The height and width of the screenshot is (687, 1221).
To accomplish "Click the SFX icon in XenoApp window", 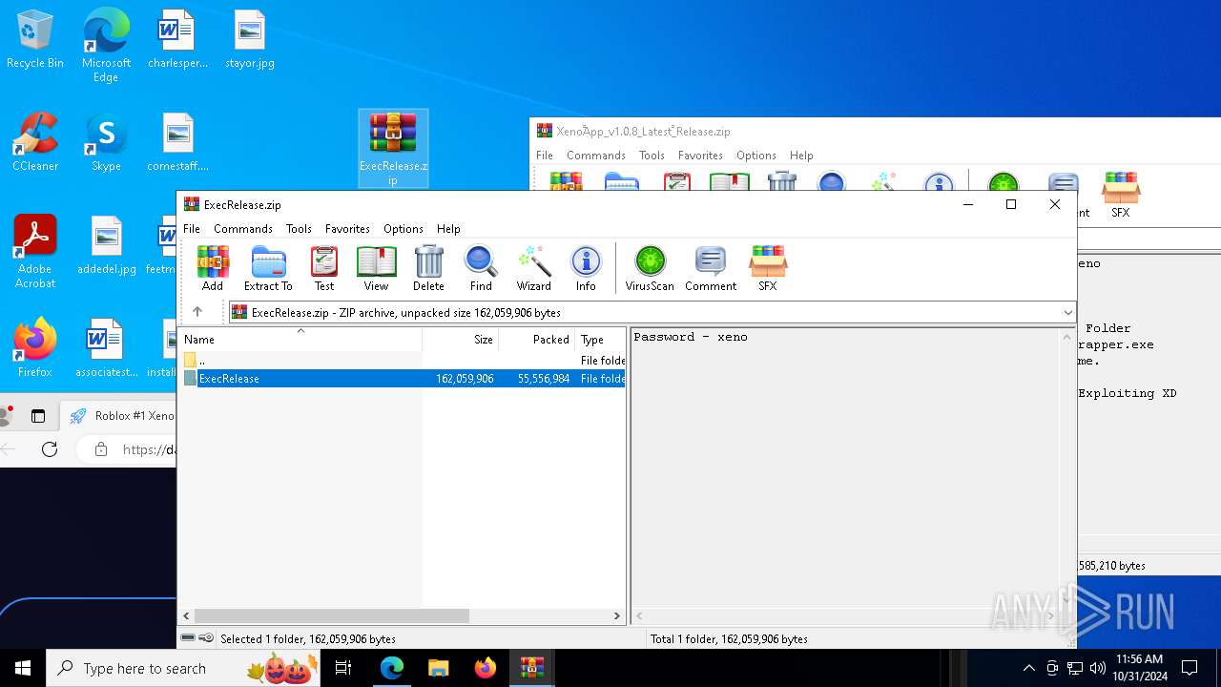I will pyautogui.click(x=1121, y=196).
